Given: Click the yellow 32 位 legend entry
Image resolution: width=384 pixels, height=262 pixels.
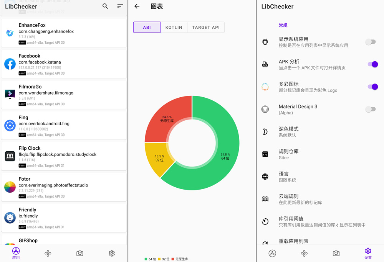Looking at the screenshot, I should [x=164, y=259].
